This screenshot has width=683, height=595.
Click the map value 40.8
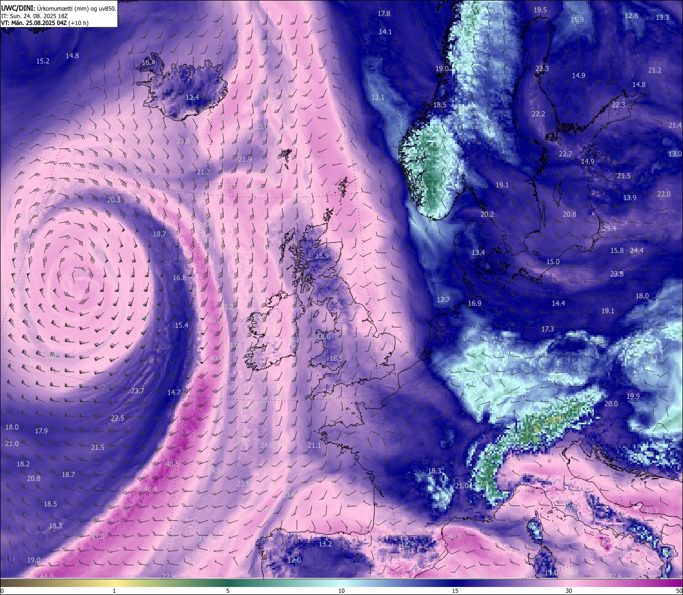(x=455, y=537)
